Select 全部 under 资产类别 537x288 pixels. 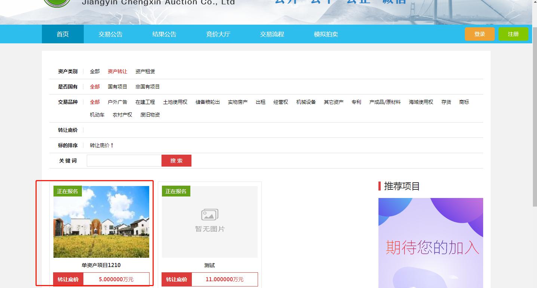(x=95, y=71)
